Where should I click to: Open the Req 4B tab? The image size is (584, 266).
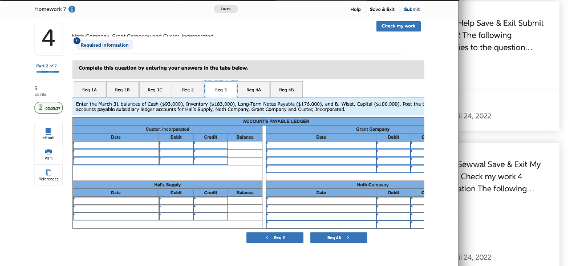coord(286,90)
